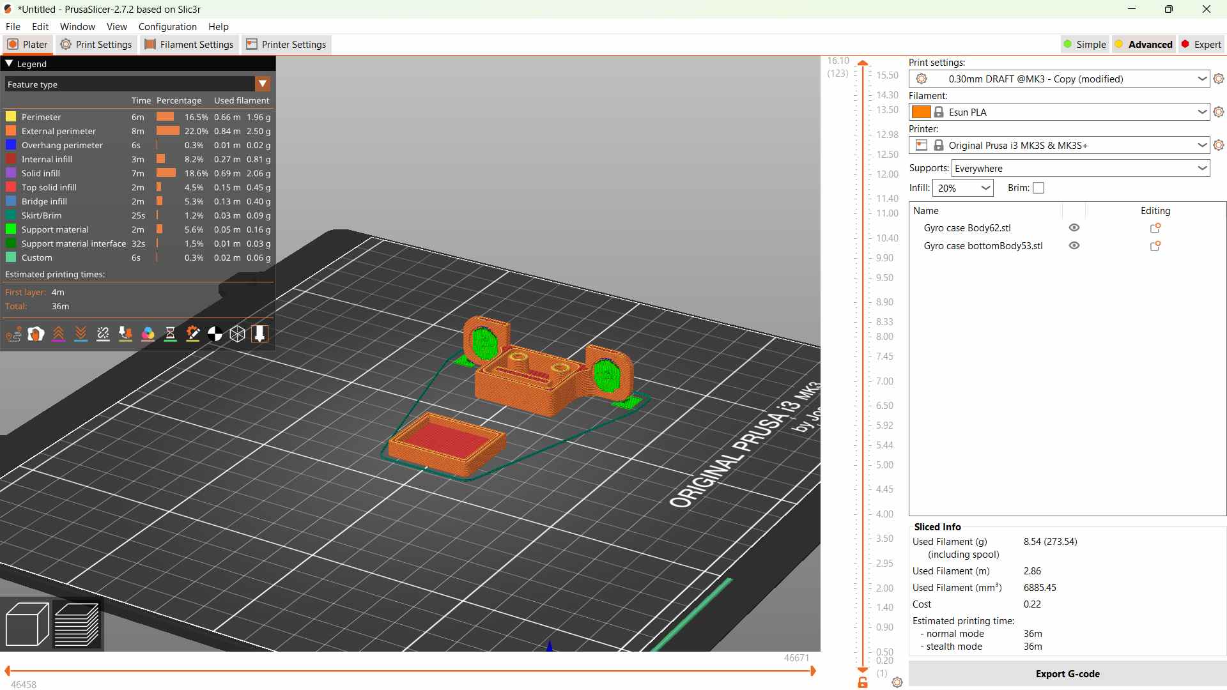Toggle color changes overlapping circles icon
This screenshot has height=690, width=1227.
tap(148, 333)
